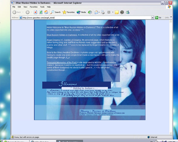Image resolution: width=178 pixels, height=142 pixels.
Task: Refresh the page with green arrows icon
Action: [x=41, y=12]
